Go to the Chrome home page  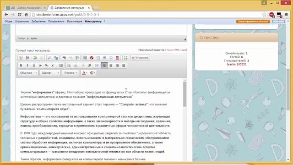click(26, 15)
